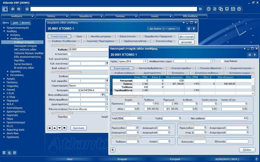Go to previous record with up arrow
260x162 pixels.
[55, 128]
